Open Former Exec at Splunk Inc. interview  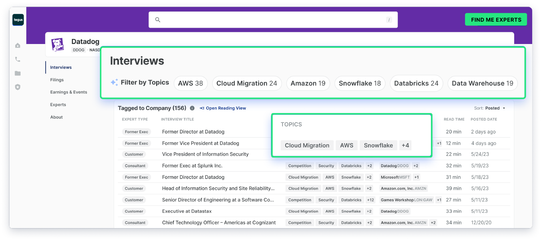tap(192, 166)
